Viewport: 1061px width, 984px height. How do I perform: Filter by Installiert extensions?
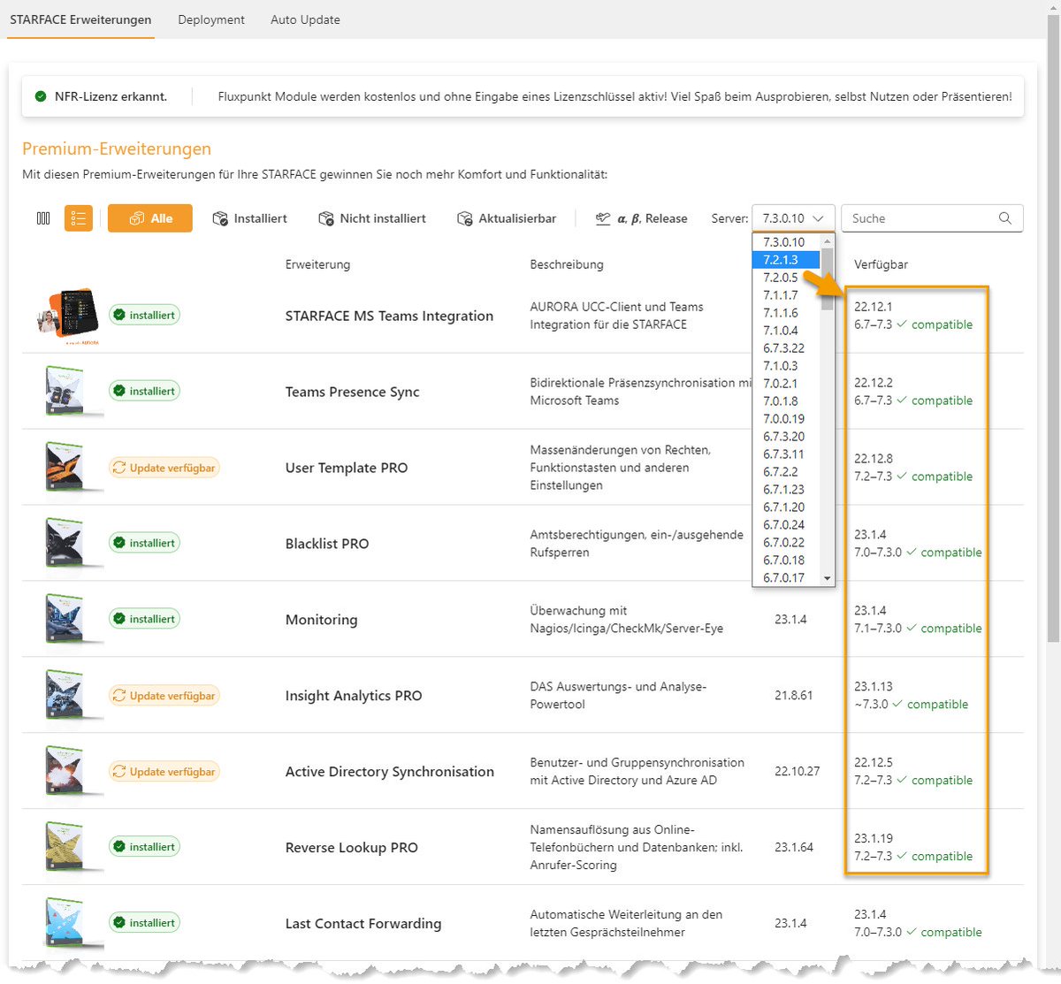point(250,218)
